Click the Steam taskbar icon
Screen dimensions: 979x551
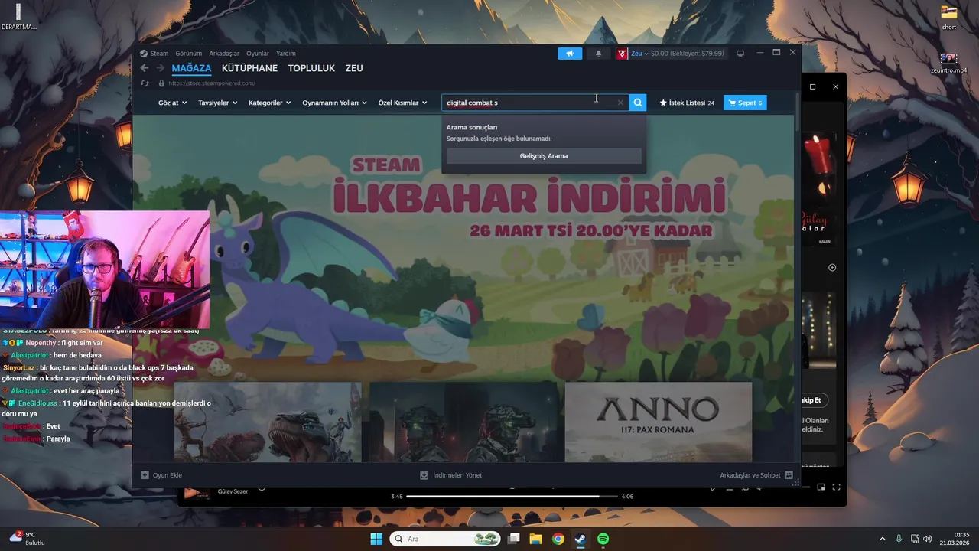(581, 539)
